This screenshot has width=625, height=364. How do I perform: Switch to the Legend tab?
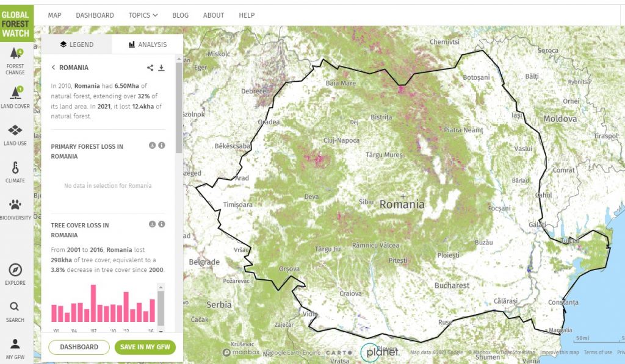coord(76,45)
